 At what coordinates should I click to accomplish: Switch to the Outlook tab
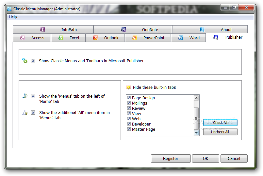click(x=105, y=38)
